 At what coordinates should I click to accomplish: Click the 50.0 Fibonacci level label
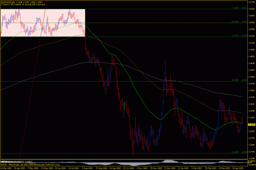point(239,22)
